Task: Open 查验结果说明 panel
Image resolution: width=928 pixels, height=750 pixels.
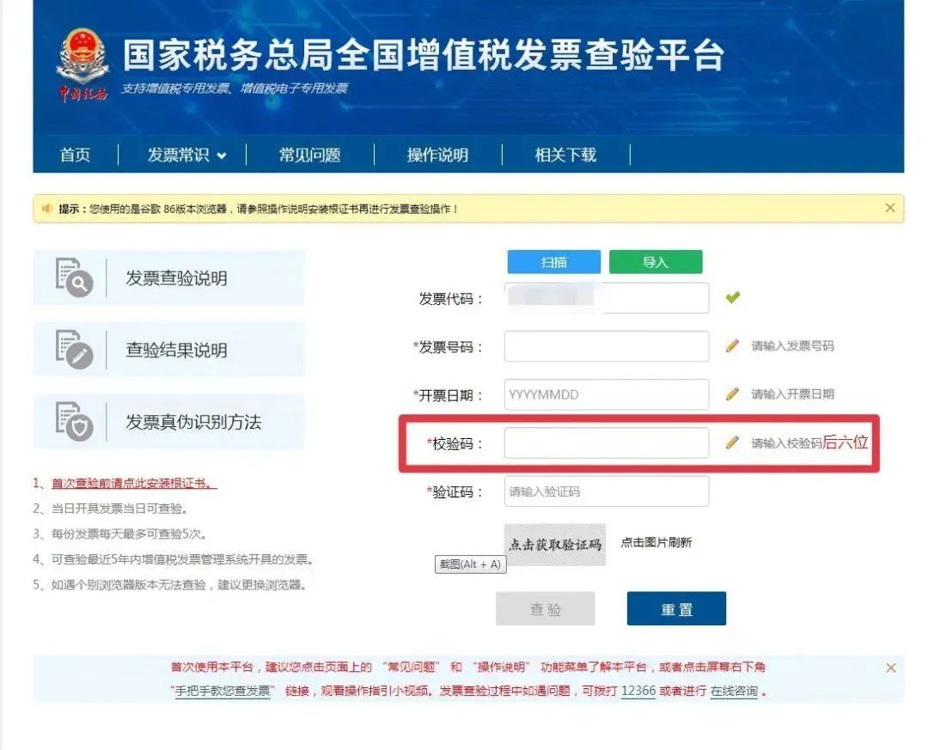Action: 169,350
